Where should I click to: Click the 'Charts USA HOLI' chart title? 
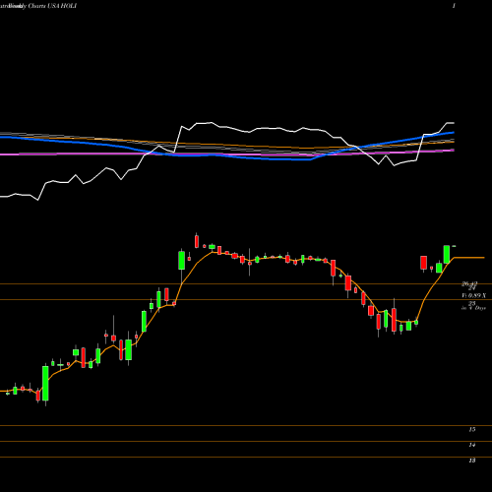tap(52, 6)
